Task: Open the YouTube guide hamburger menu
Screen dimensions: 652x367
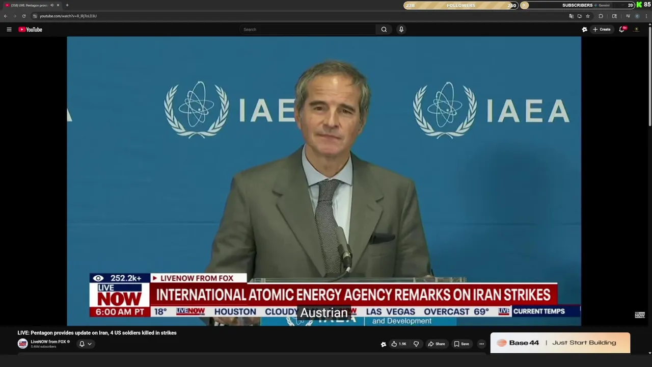Action: click(9, 30)
